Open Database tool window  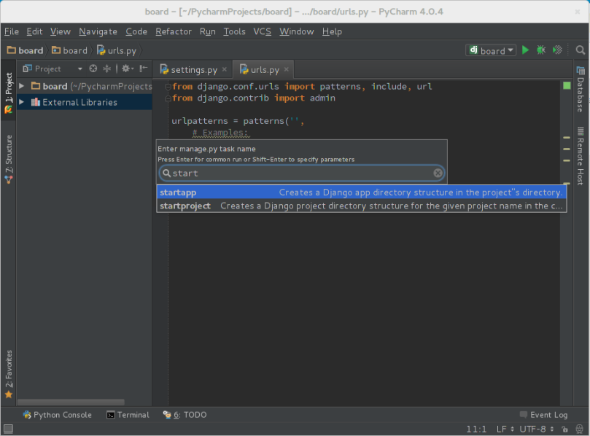tap(581, 89)
